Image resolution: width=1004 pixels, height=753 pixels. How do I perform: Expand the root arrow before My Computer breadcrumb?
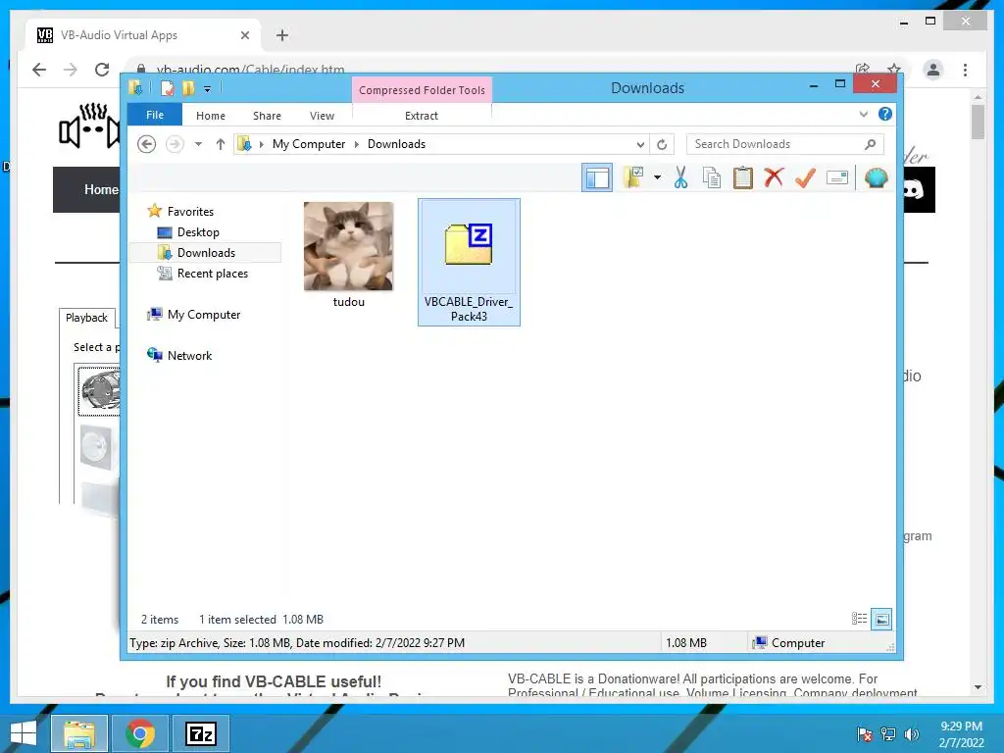[x=261, y=144]
